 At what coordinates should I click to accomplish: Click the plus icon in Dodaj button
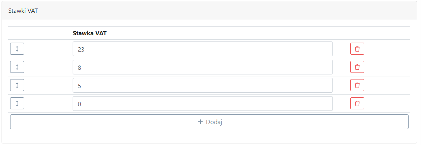200,122
